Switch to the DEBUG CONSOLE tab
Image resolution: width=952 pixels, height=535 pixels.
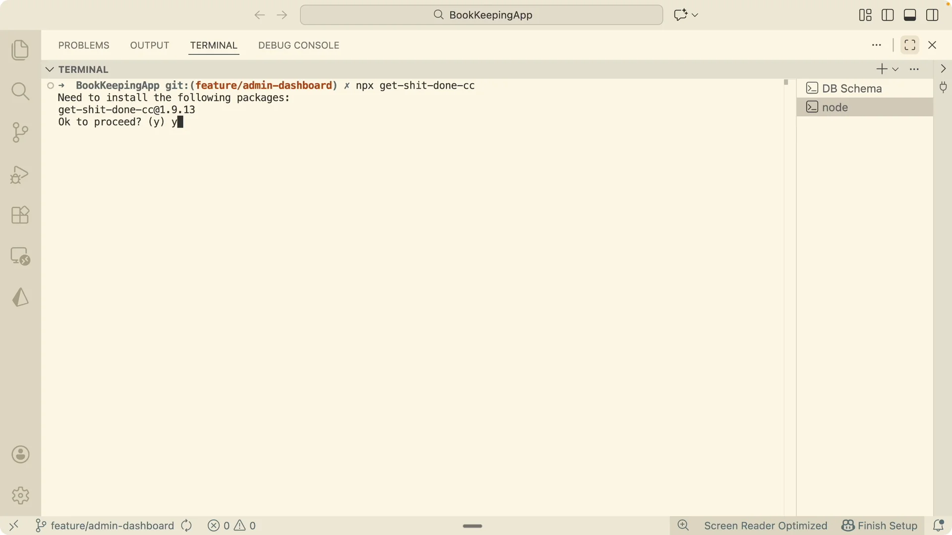tap(299, 45)
